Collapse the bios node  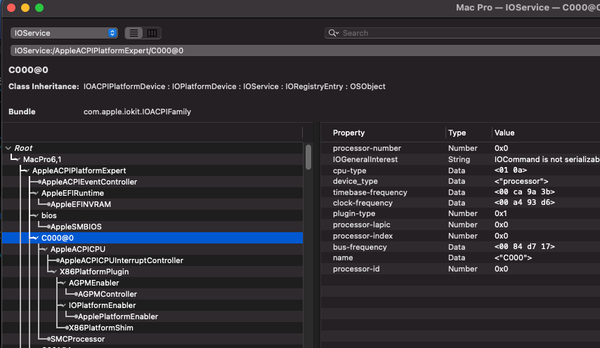(36, 215)
